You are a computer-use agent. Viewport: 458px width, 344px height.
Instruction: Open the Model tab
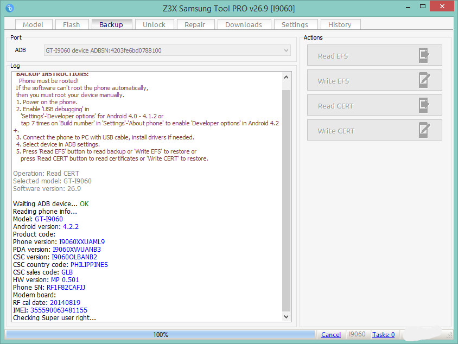[x=33, y=24]
